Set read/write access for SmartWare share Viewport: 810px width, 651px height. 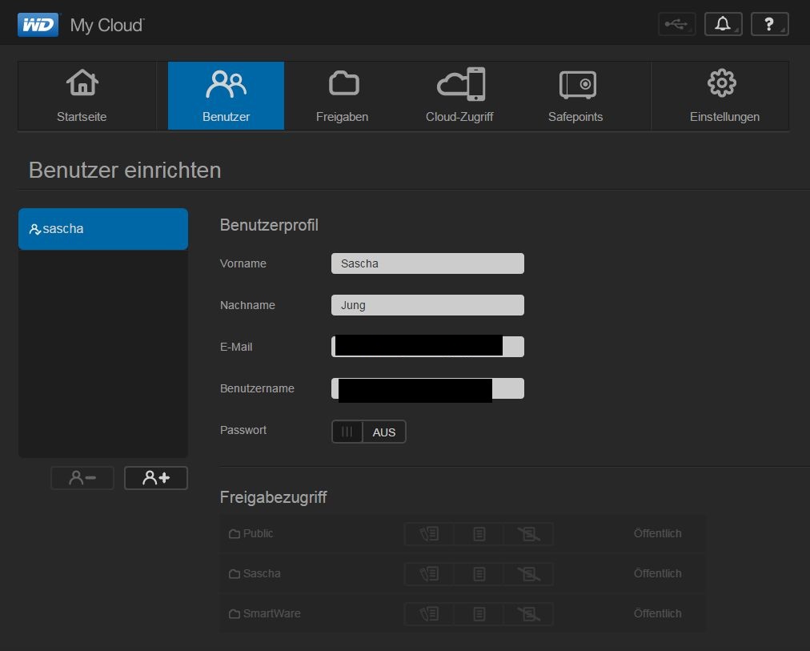[x=429, y=614]
